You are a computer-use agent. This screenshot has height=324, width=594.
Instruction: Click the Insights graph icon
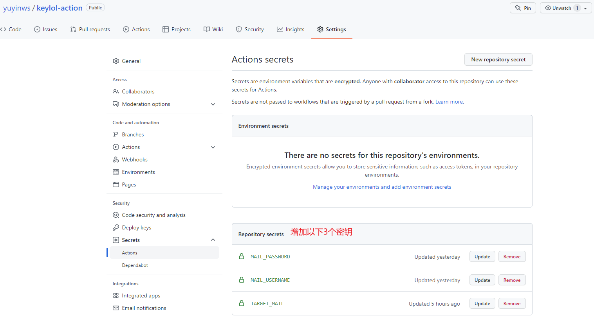click(280, 29)
